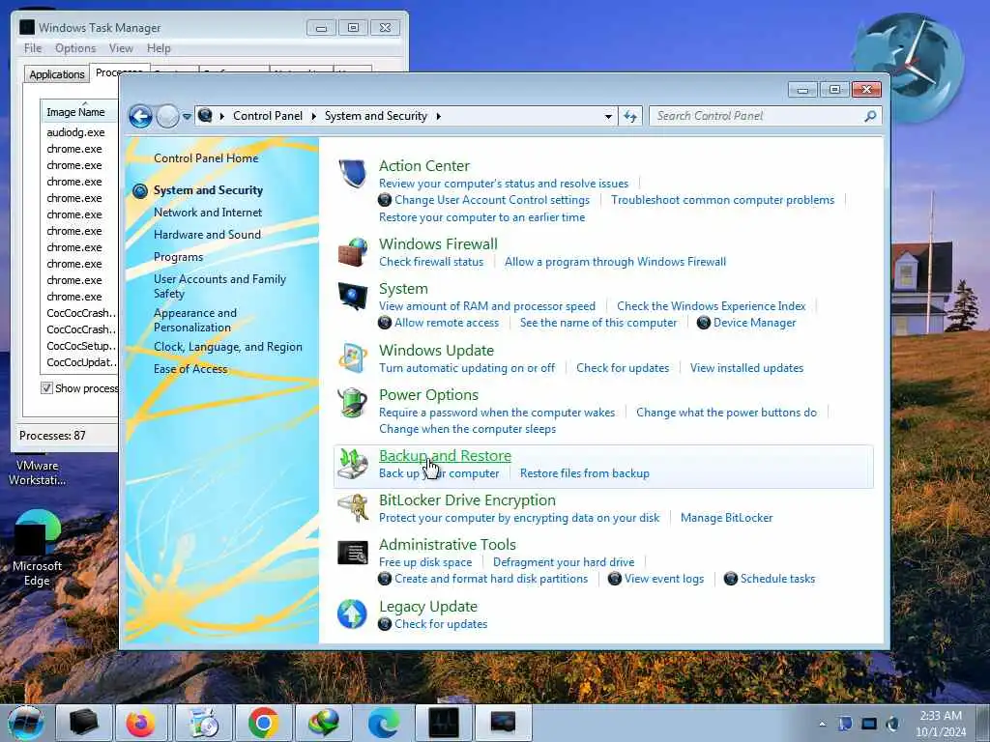Open Task Manager File menu
The image size is (990, 742).
tap(32, 48)
